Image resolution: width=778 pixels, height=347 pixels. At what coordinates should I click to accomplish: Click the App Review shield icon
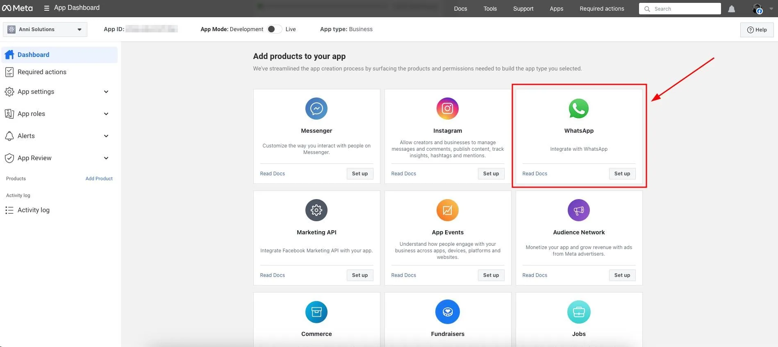pyautogui.click(x=9, y=158)
